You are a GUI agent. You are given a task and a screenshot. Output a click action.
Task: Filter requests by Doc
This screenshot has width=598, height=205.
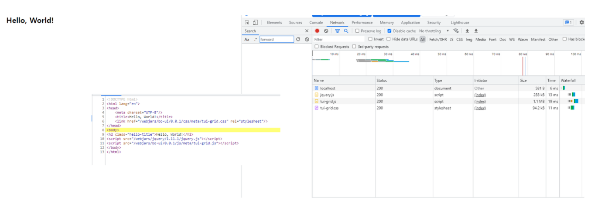[x=503, y=39]
